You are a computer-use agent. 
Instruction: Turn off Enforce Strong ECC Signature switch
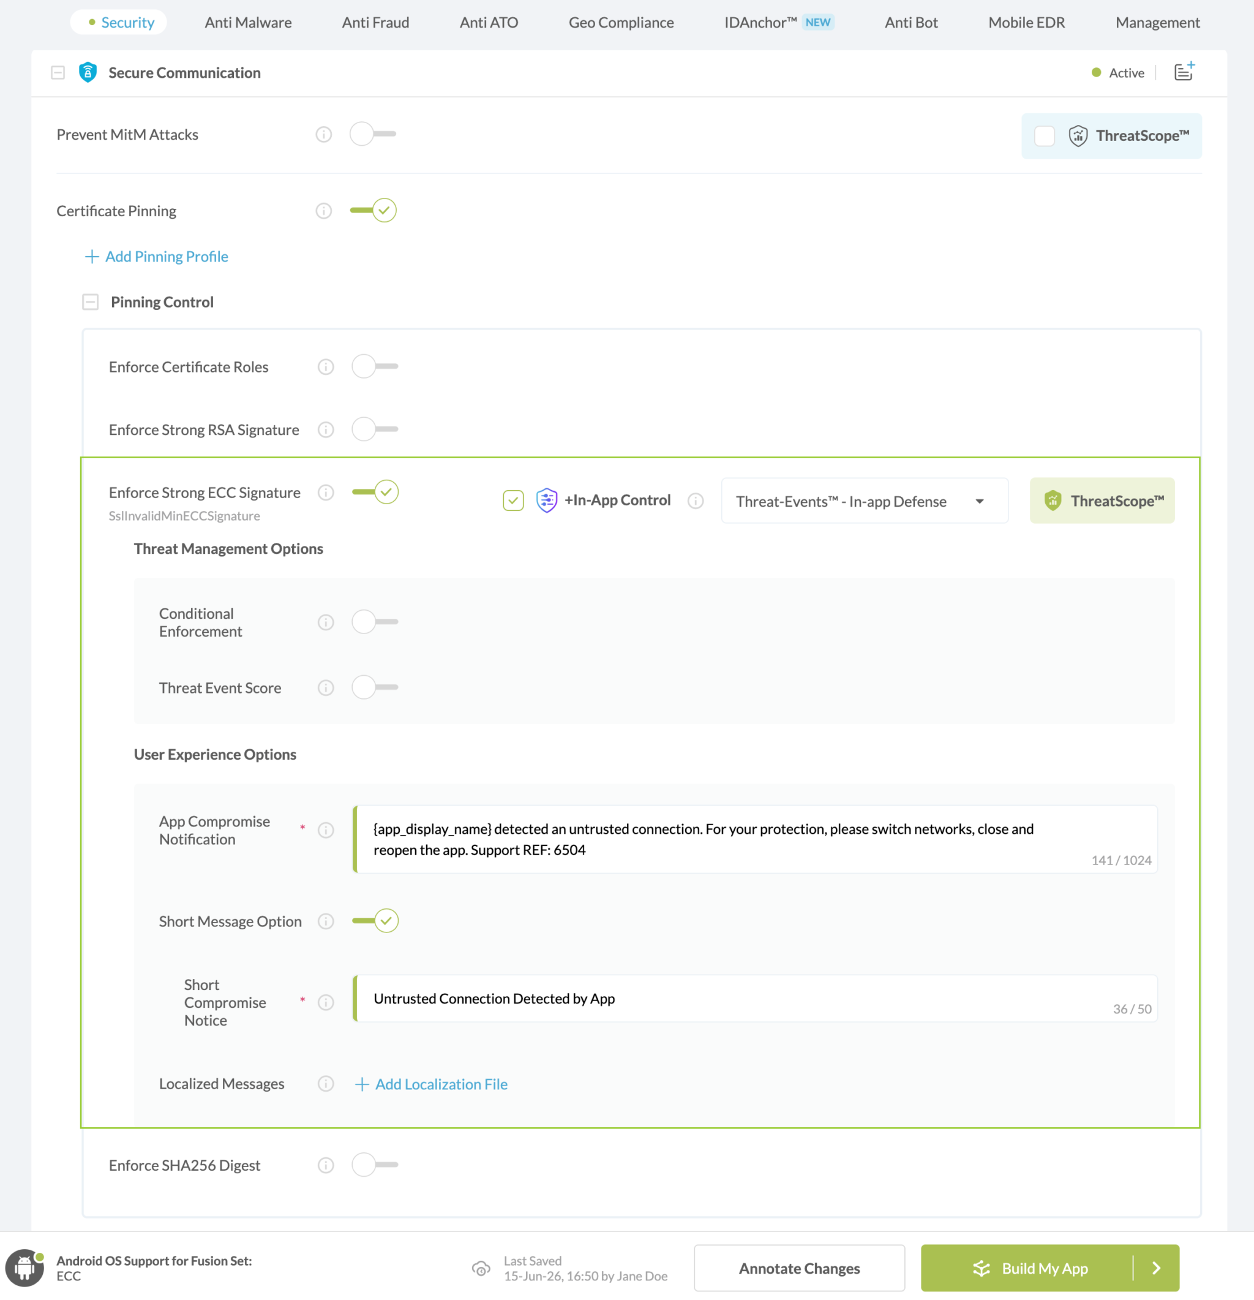coord(375,492)
